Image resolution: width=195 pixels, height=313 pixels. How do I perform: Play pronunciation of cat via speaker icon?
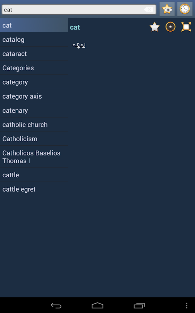coord(170,27)
